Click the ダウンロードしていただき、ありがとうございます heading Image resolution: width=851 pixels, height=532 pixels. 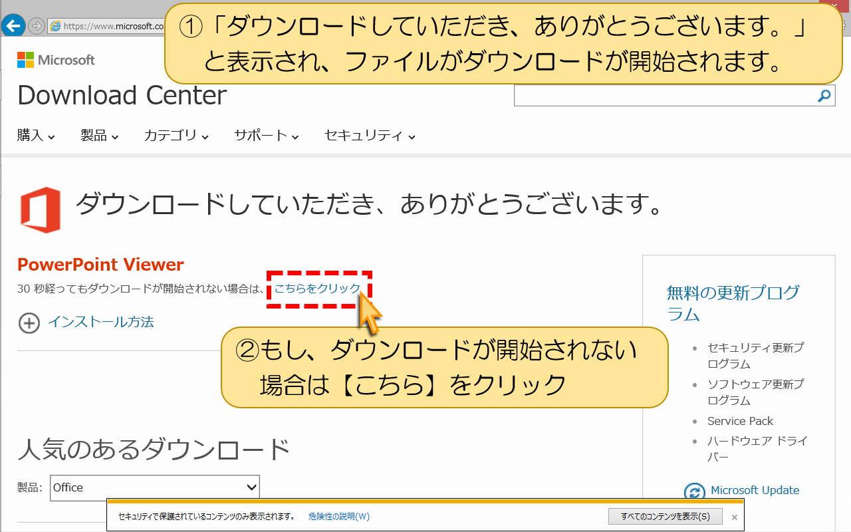click(370, 204)
